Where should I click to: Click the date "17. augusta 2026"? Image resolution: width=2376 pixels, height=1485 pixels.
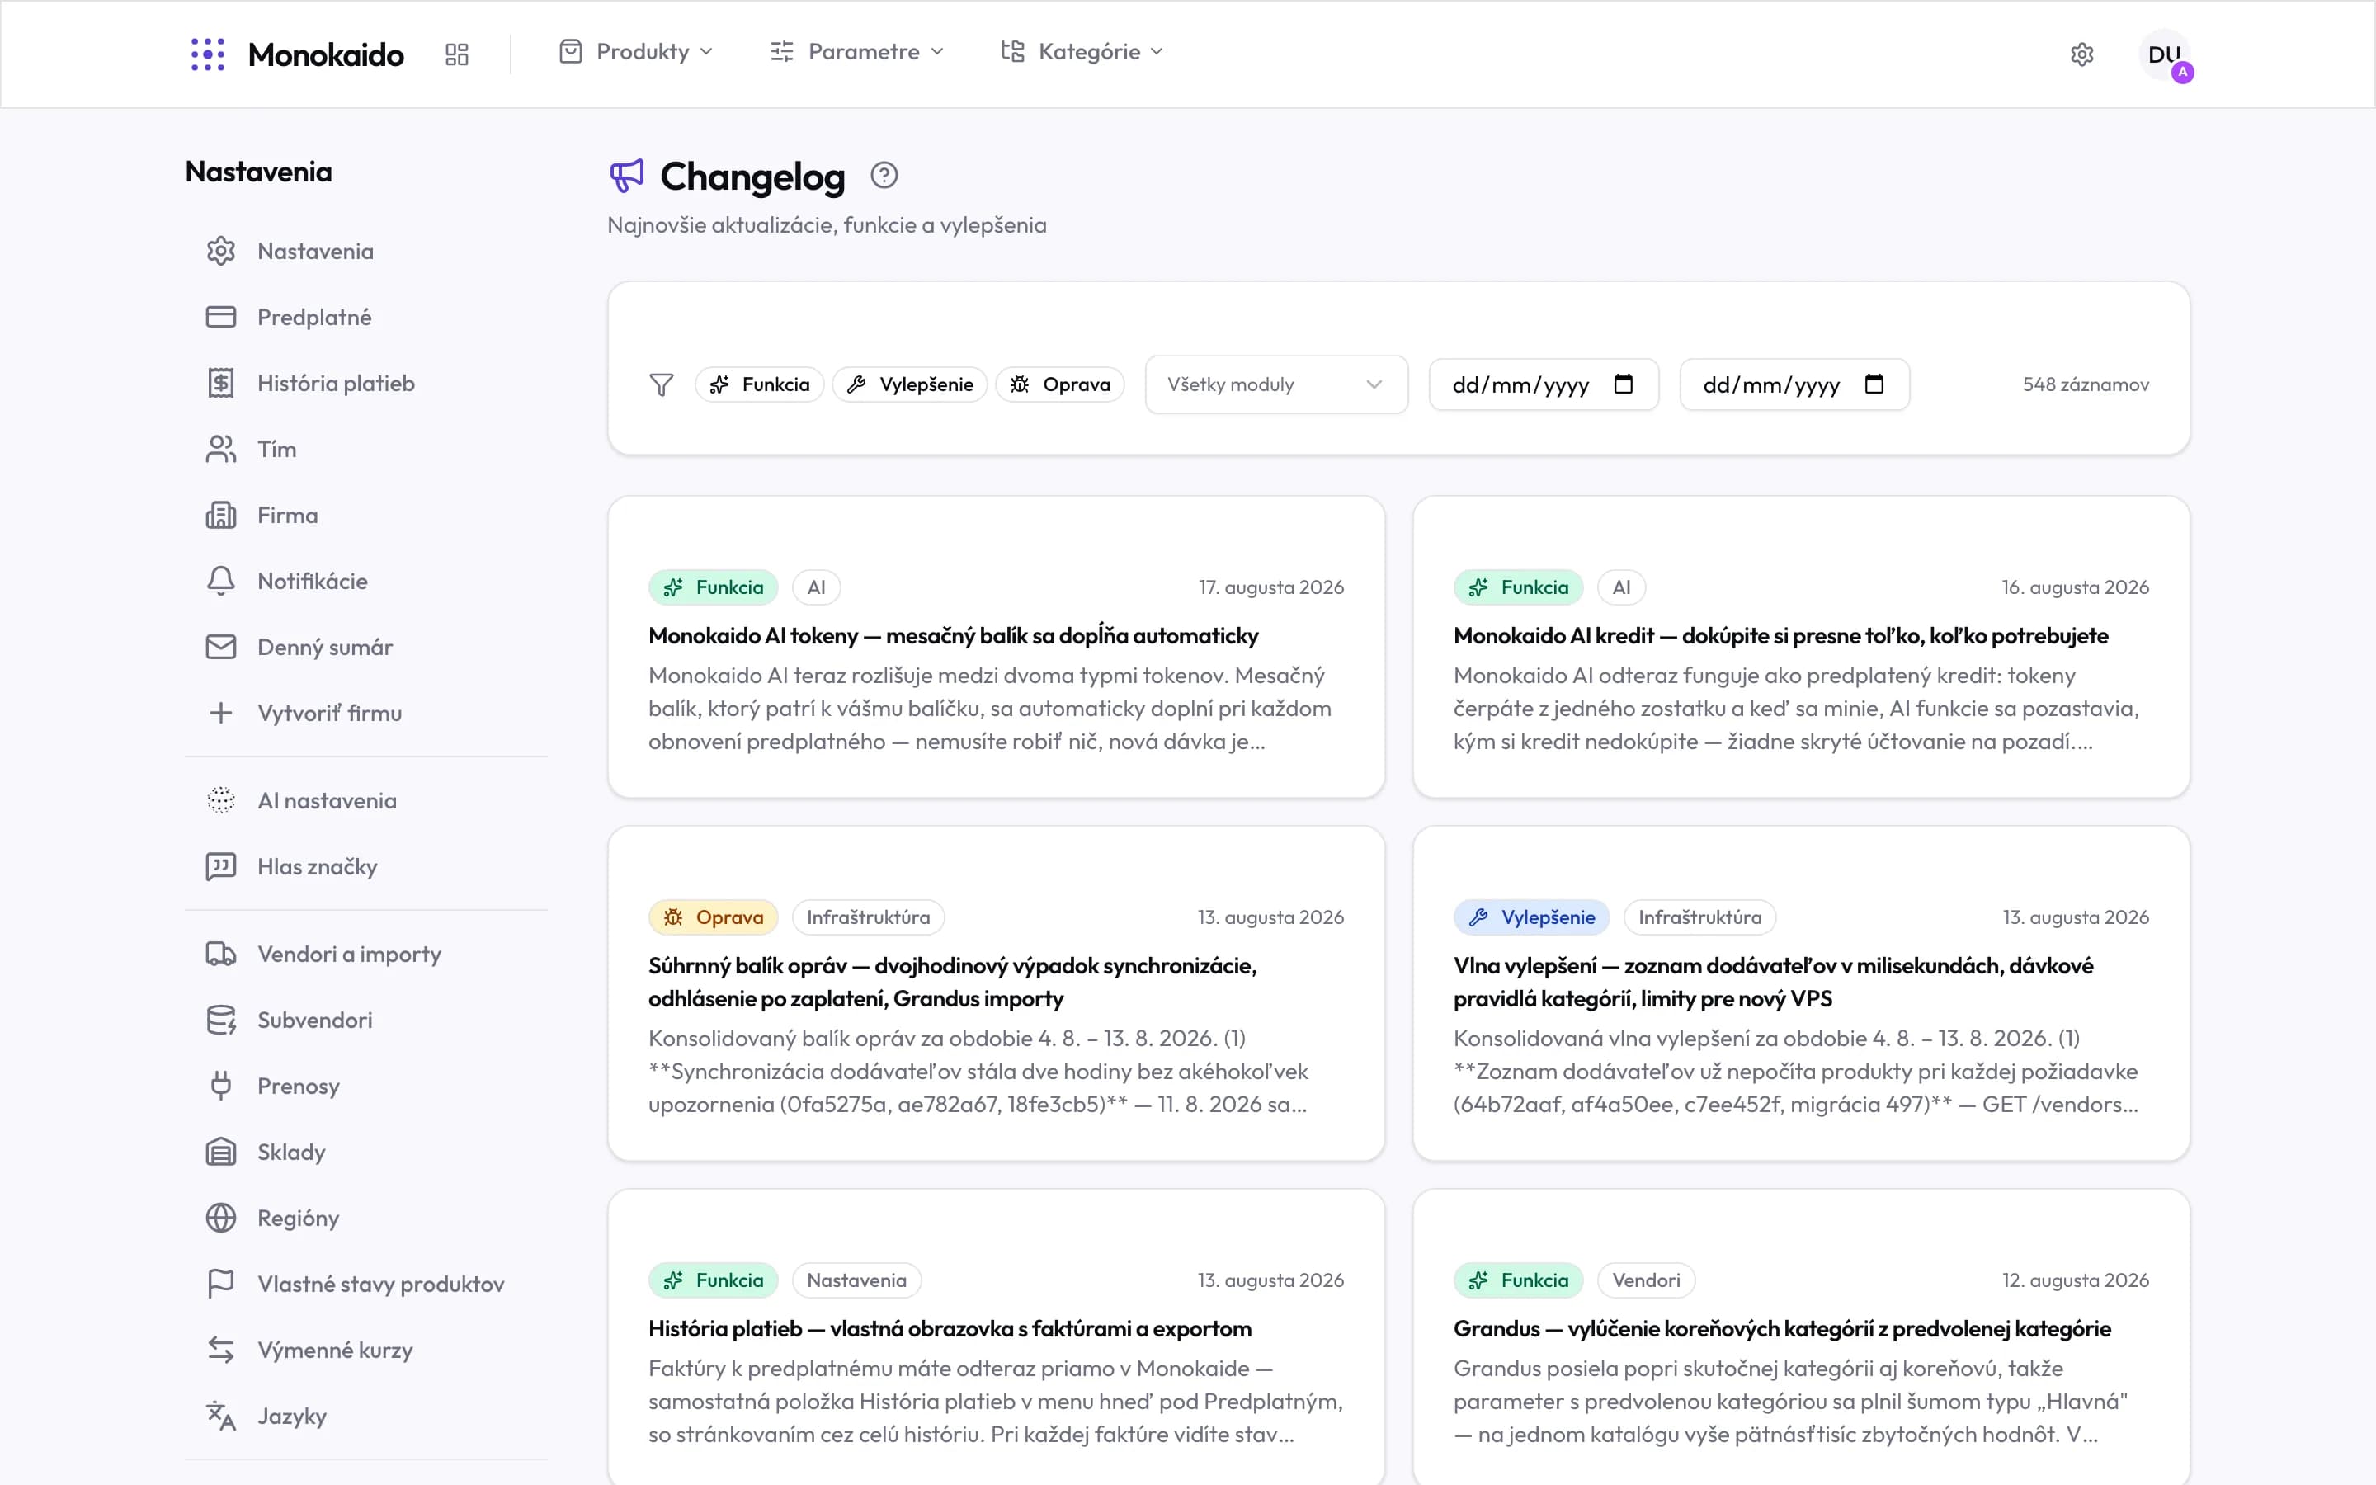pos(1270,587)
